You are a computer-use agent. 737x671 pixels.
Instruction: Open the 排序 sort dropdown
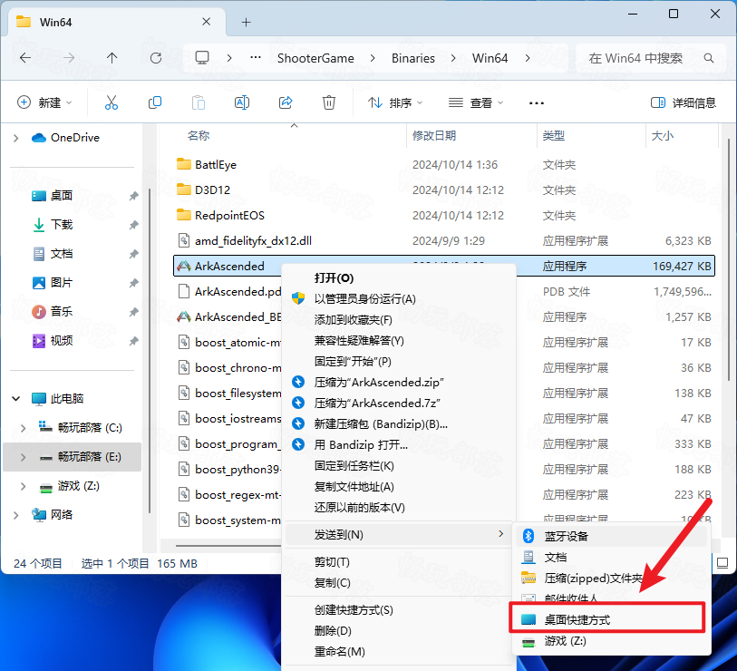[x=395, y=102]
